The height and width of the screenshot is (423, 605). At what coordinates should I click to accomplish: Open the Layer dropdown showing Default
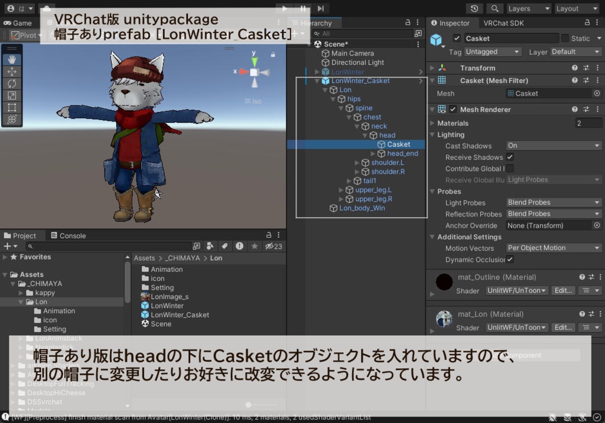pos(575,52)
